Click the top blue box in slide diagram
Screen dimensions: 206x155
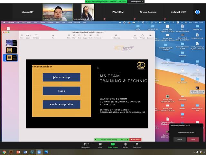pos(61,77)
